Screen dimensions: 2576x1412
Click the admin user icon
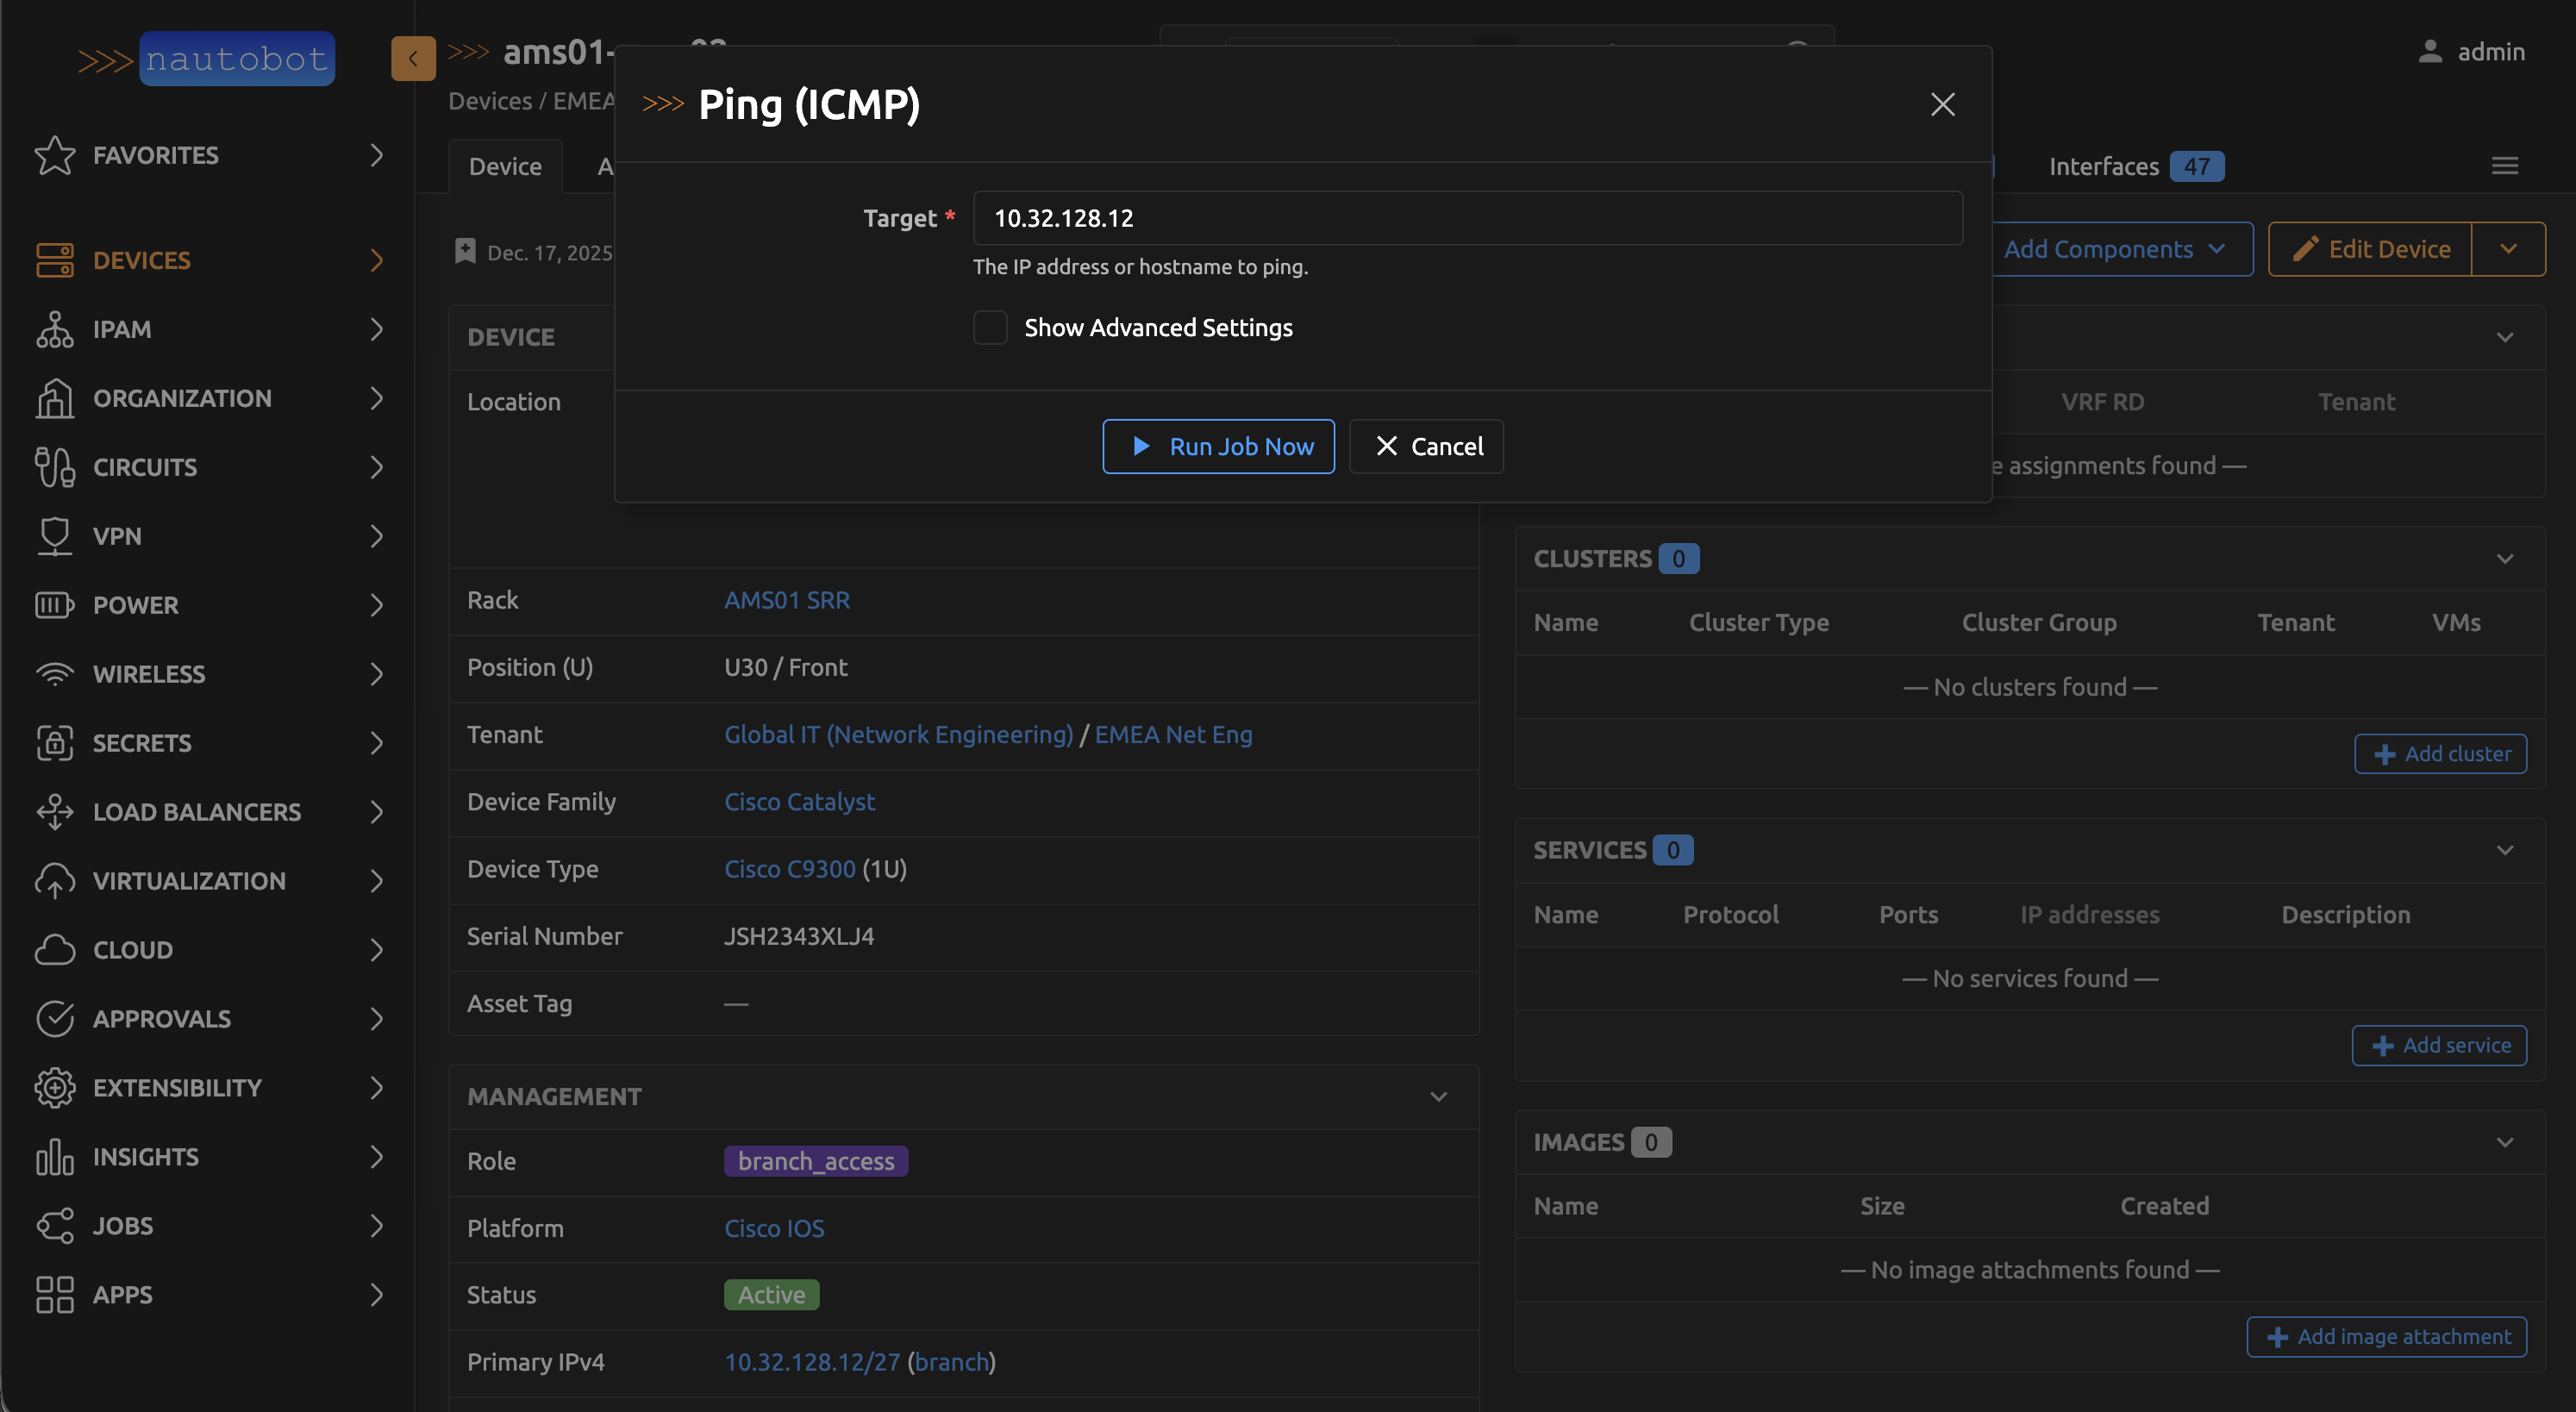pos(2430,52)
